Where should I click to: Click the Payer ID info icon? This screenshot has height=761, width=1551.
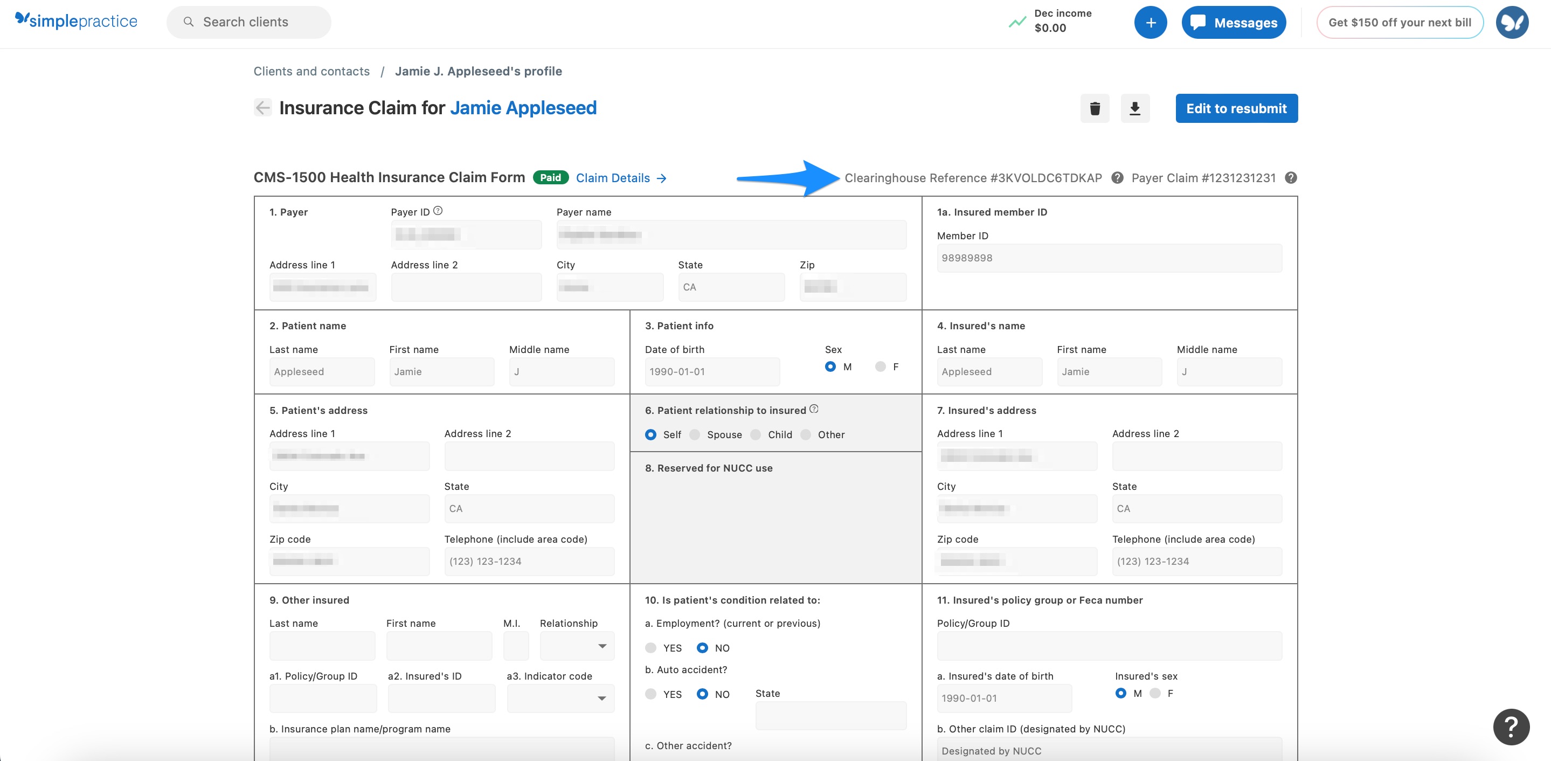(x=438, y=211)
